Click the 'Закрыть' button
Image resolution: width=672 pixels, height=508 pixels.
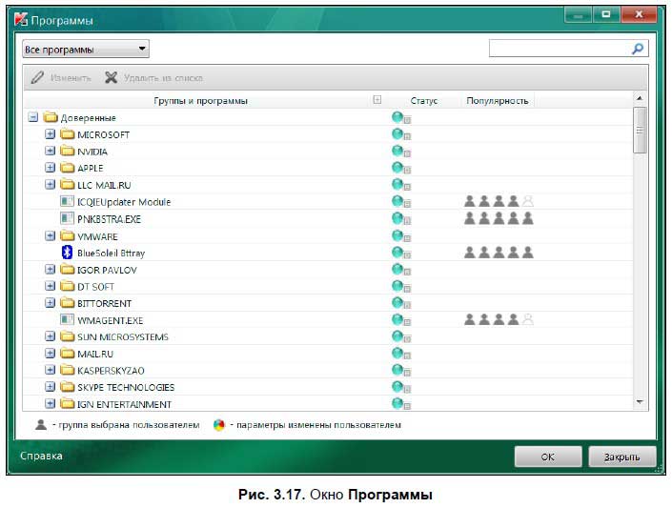click(x=622, y=457)
